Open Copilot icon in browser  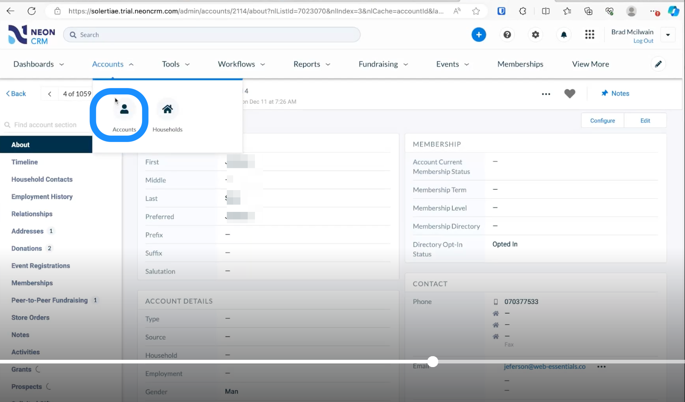tap(674, 11)
